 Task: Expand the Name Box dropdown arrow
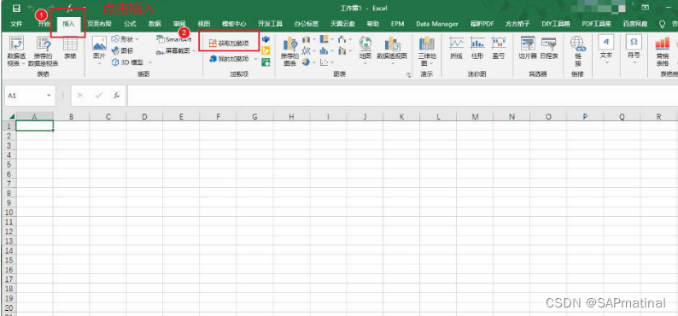[49, 96]
